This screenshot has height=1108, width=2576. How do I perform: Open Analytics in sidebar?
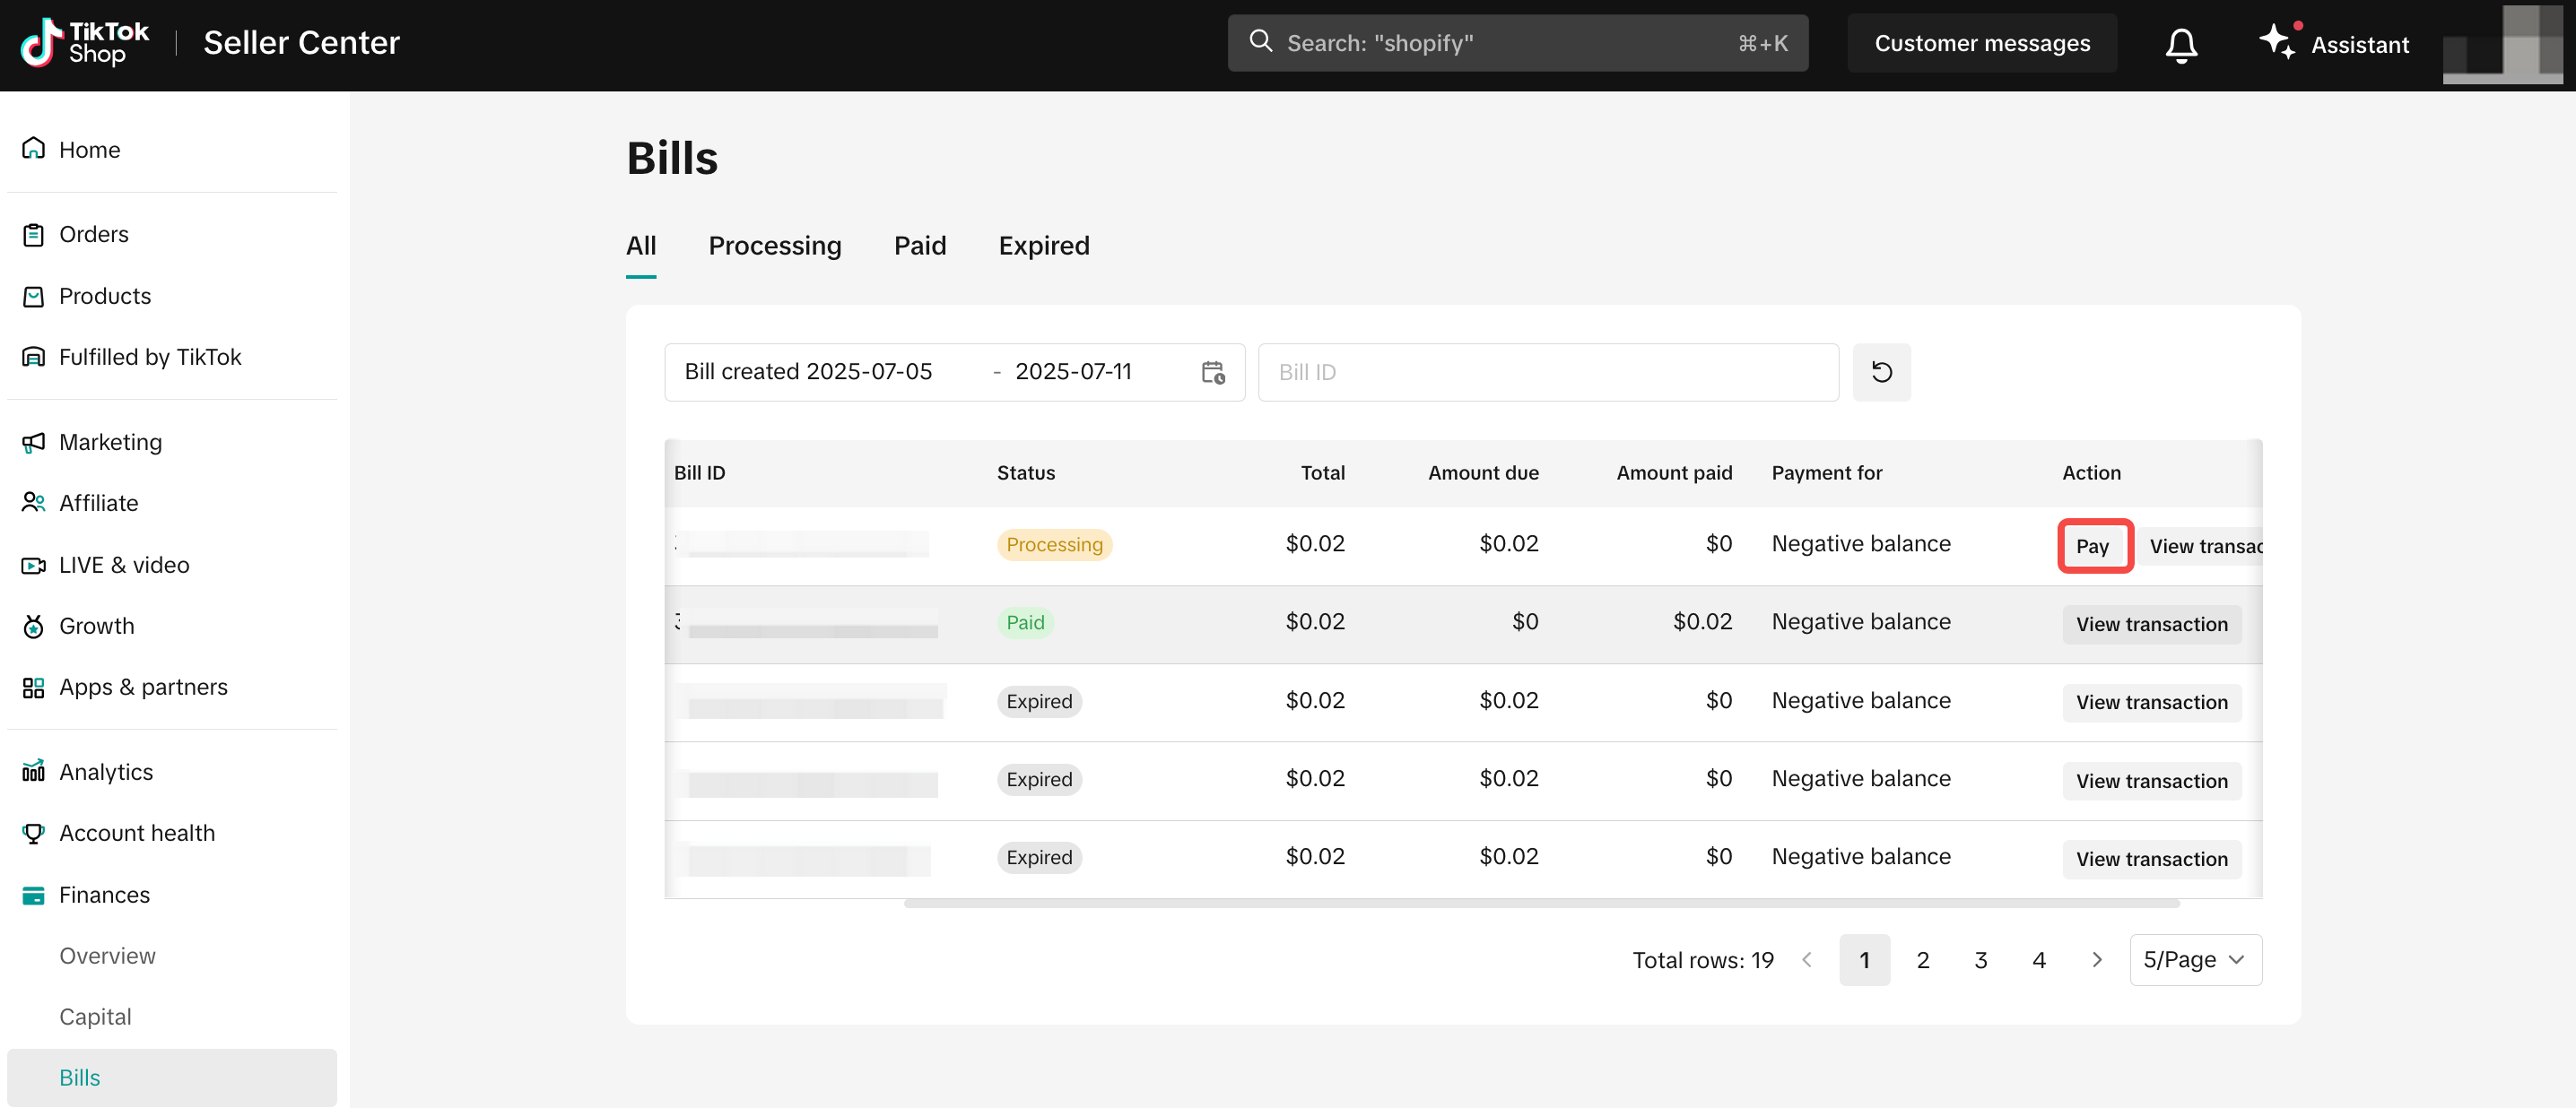[x=105, y=771]
